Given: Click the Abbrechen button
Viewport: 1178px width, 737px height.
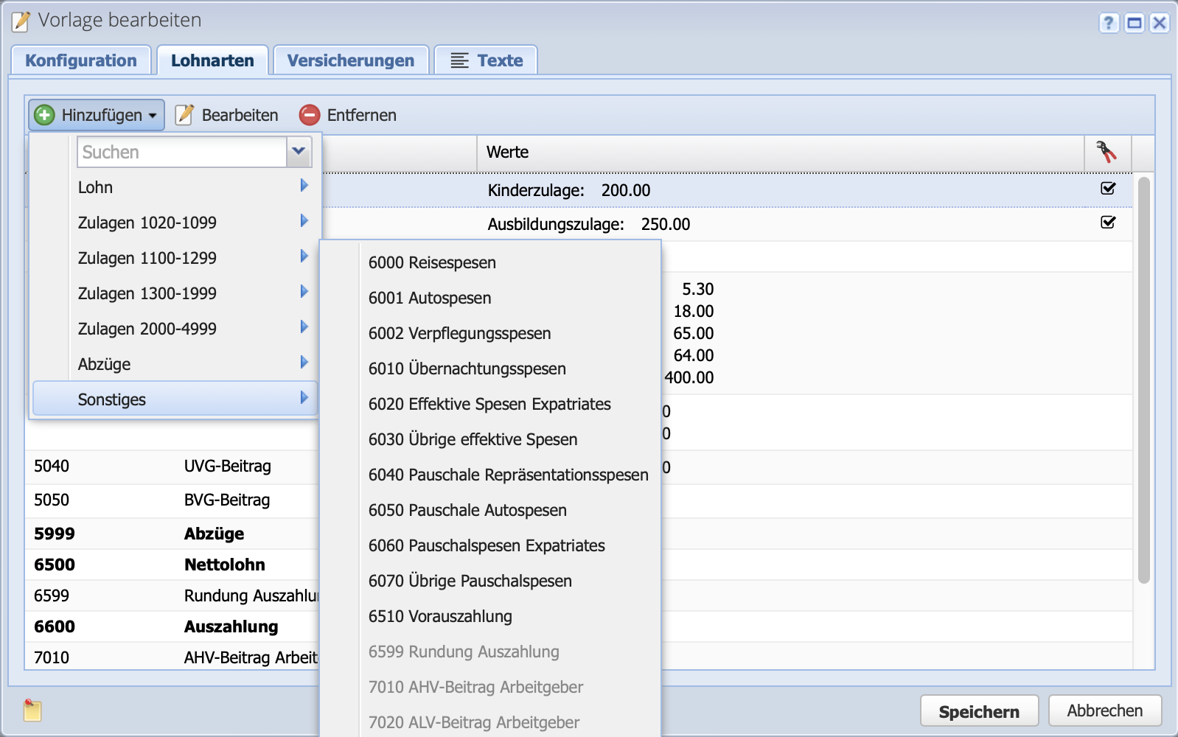Looking at the screenshot, I should coord(1104,710).
